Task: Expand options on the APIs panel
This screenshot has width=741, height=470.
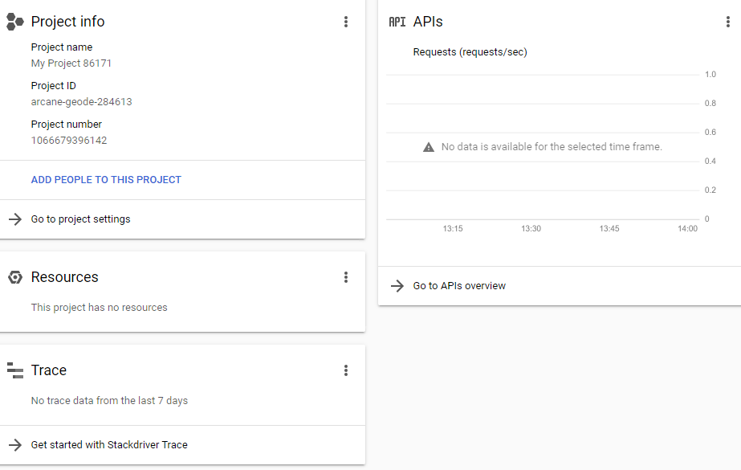Action: (x=728, y=22)
